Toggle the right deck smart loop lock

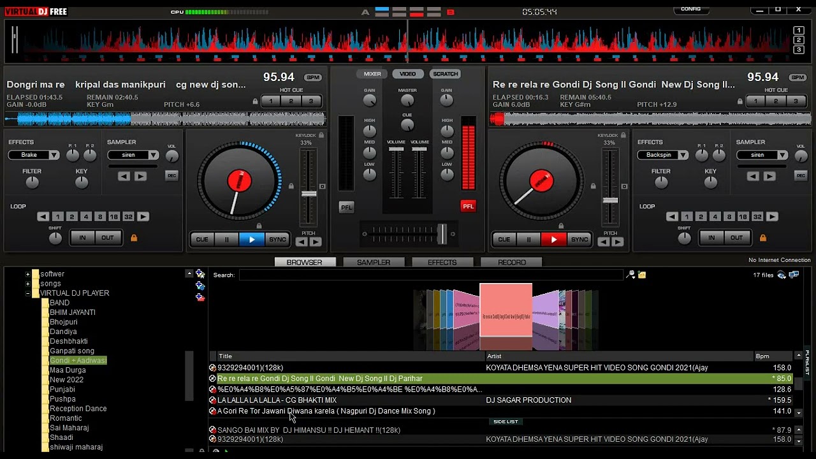pyautogui.click(x=763, y=238)
